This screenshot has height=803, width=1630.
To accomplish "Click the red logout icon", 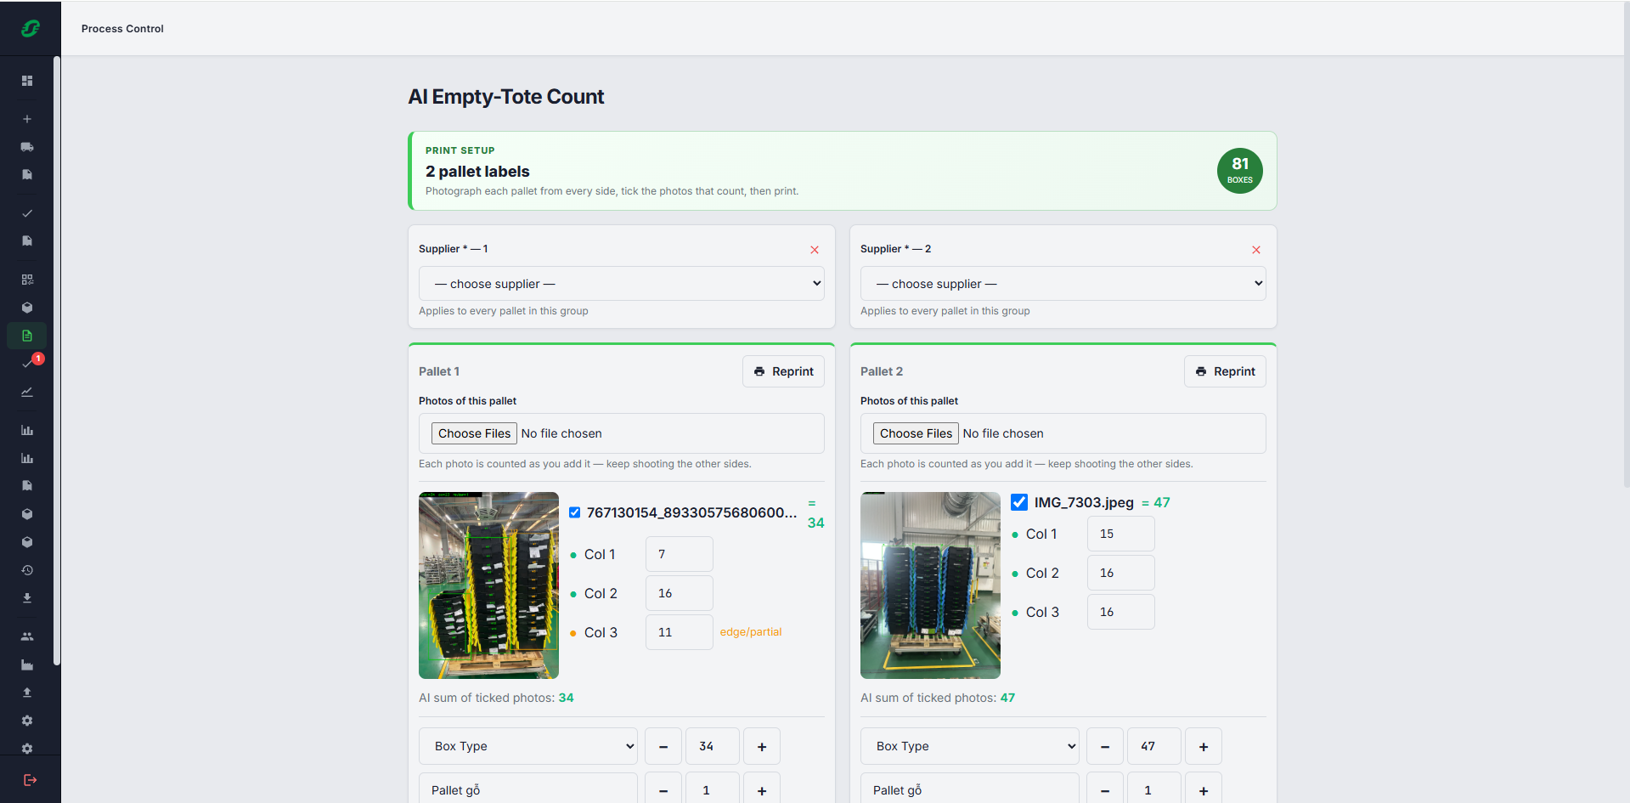I will pos(30,780).
